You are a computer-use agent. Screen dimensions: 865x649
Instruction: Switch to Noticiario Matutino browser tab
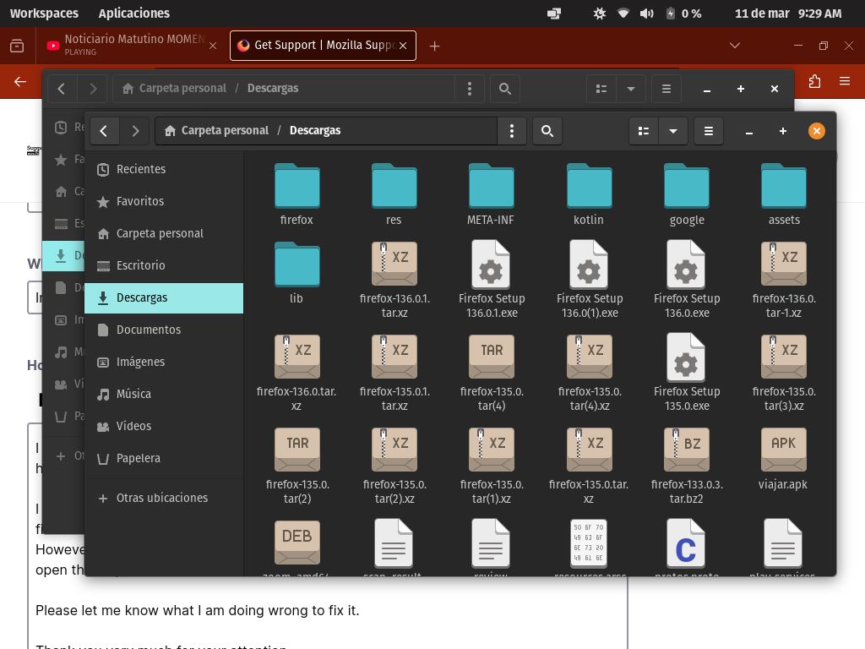(x=131, y=46)
